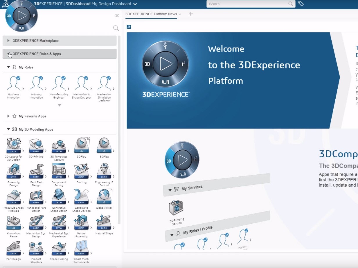Expand the My Favorite Apps group
358x268 pixels.
[x=8, y=116]
